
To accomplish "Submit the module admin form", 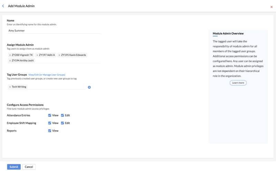I will click(14, 167).
